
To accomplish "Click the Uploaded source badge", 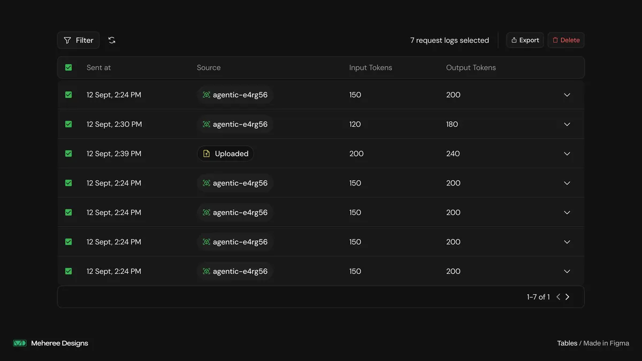I will [x=225, y=153].
